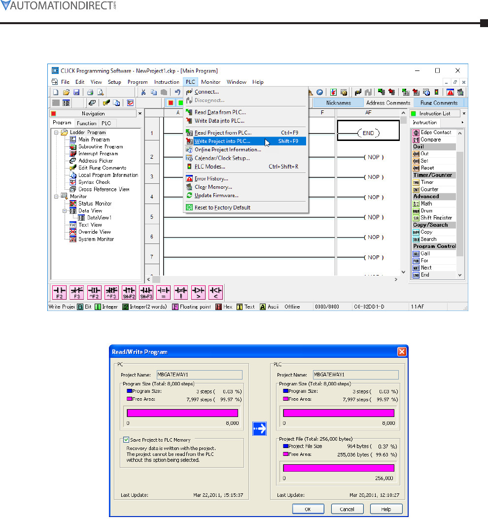This screenshot has width=488, height=519.
Task: Select Calendar/Clock Setup menu entry
Action: [245, 158]
